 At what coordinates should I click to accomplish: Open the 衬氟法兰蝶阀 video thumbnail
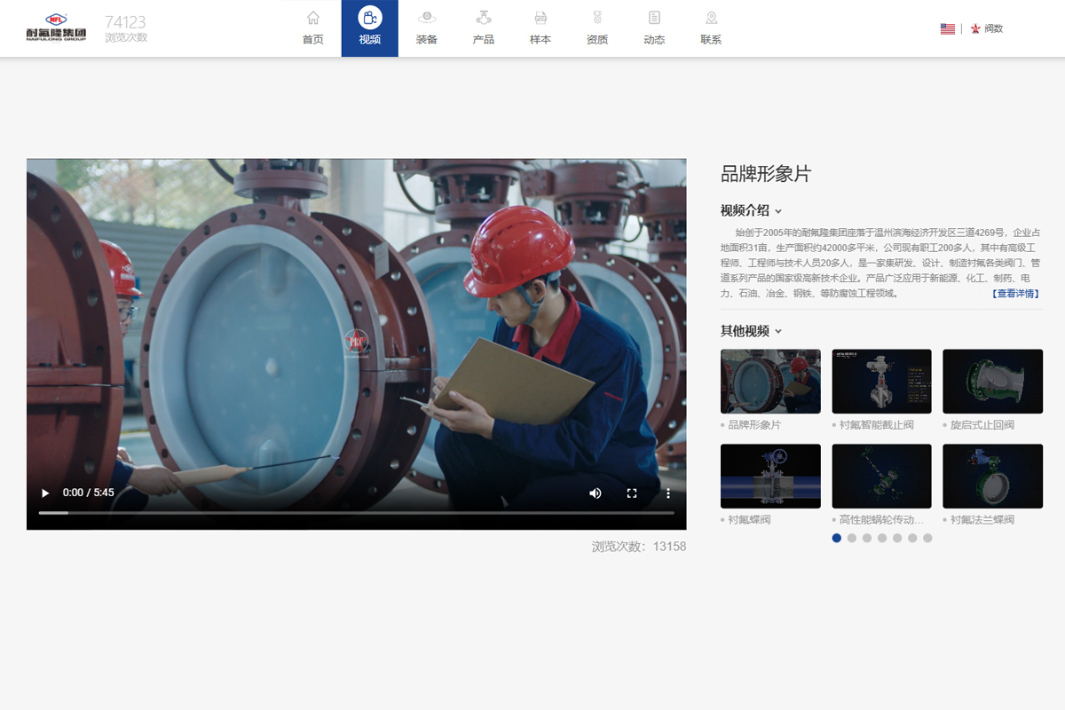coord(992,477)
